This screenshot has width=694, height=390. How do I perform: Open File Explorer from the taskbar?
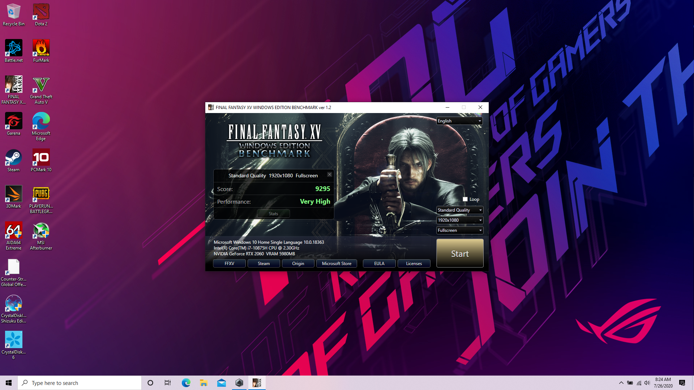(204, 383)
